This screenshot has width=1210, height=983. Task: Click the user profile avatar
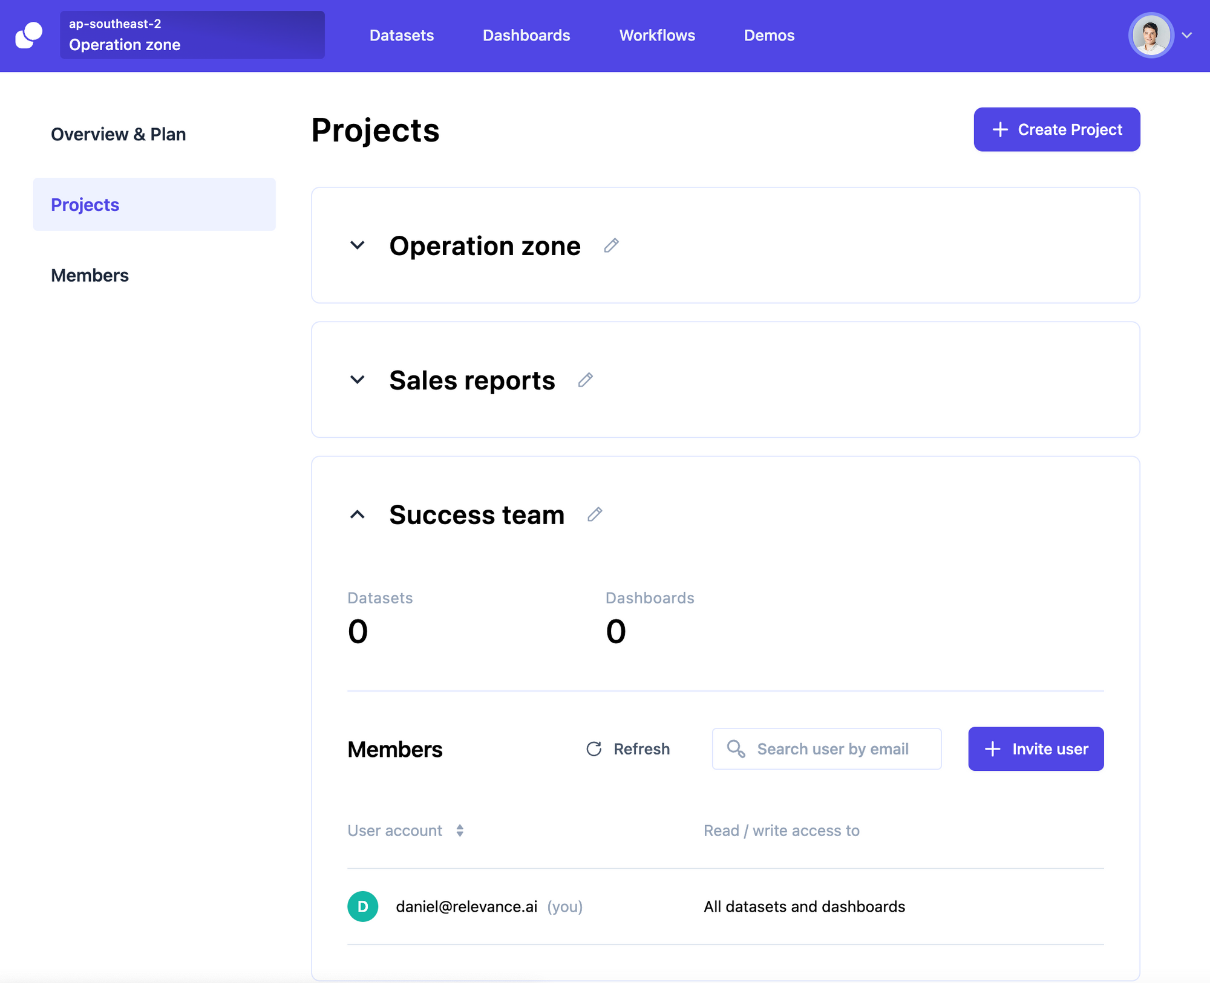[x=1150, y=35]
